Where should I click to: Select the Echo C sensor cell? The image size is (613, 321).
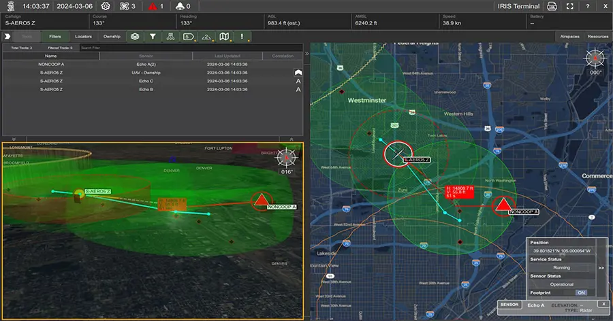point(146,81)
